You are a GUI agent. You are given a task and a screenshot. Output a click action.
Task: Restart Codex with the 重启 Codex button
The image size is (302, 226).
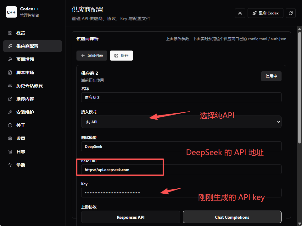[x=266, y=13]
